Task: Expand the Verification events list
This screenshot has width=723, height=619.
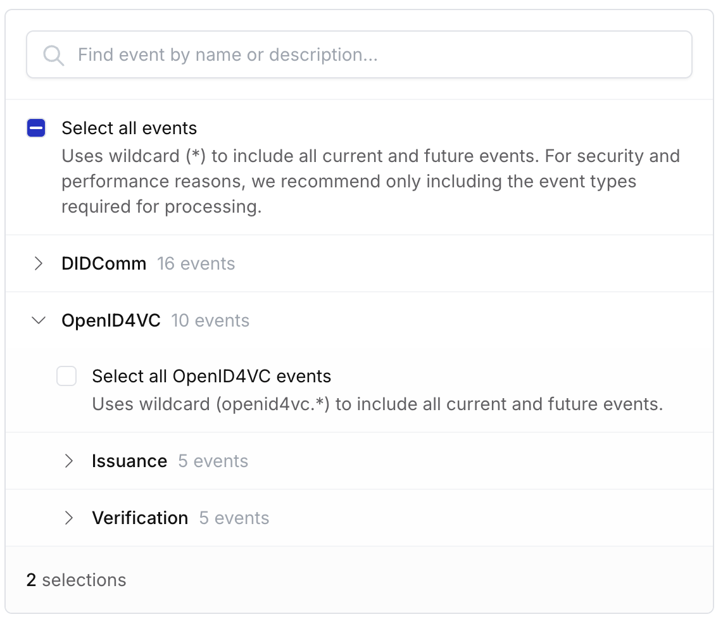Action: (x=140, y=518)
